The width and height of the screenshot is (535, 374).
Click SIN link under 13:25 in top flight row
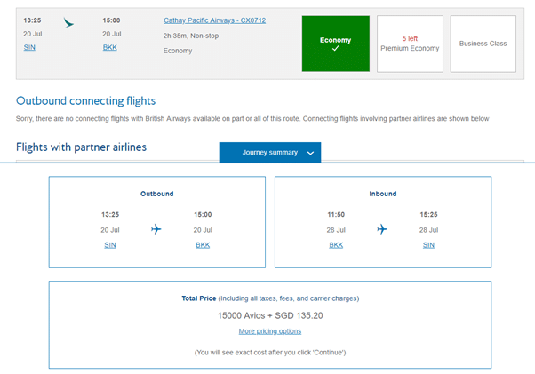tap(29, 48)
